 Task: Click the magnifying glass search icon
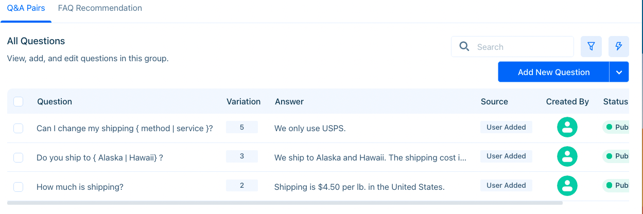[464, 47]
